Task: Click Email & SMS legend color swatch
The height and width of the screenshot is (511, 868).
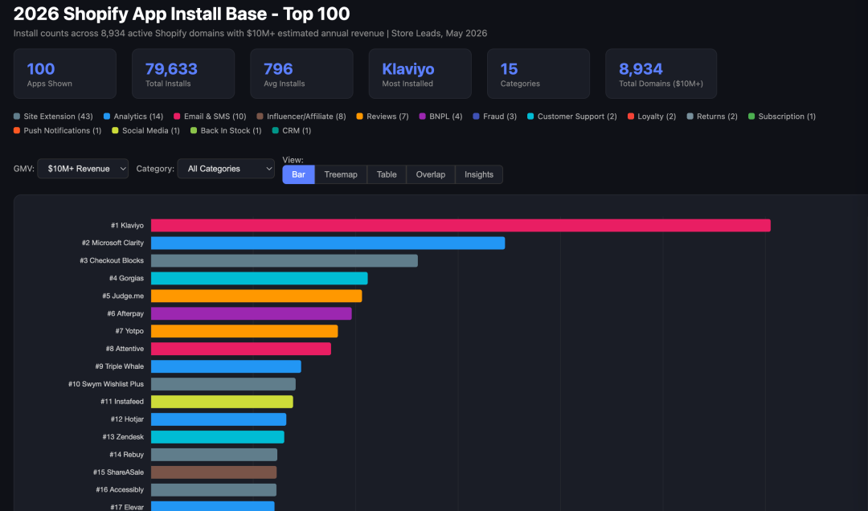Action: tap(177, 117)
